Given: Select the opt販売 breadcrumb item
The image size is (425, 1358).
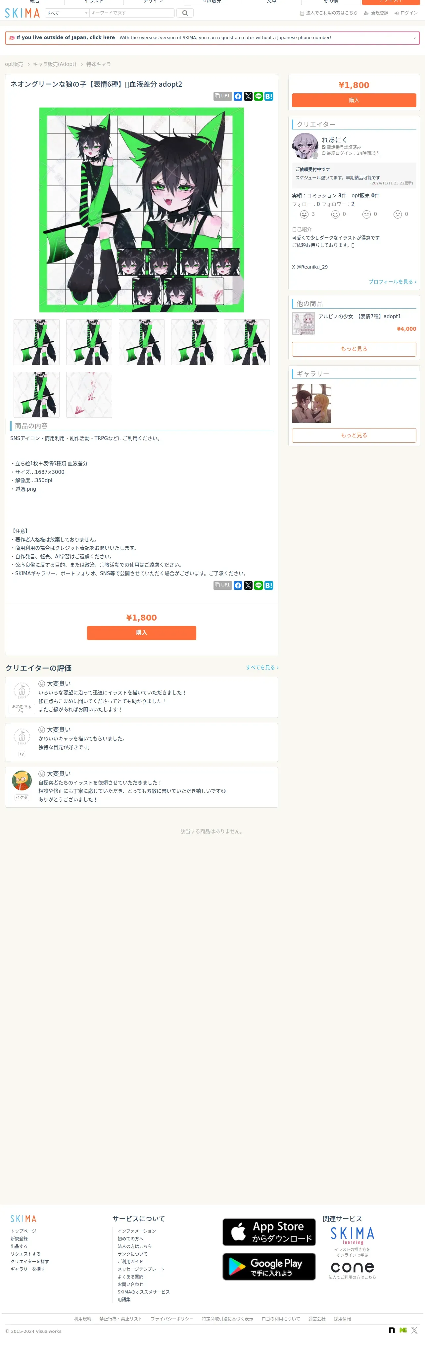Looking at the screenshot, I should pos(14,64).
